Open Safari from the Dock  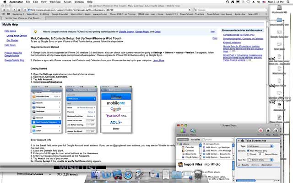click(128, 175)
